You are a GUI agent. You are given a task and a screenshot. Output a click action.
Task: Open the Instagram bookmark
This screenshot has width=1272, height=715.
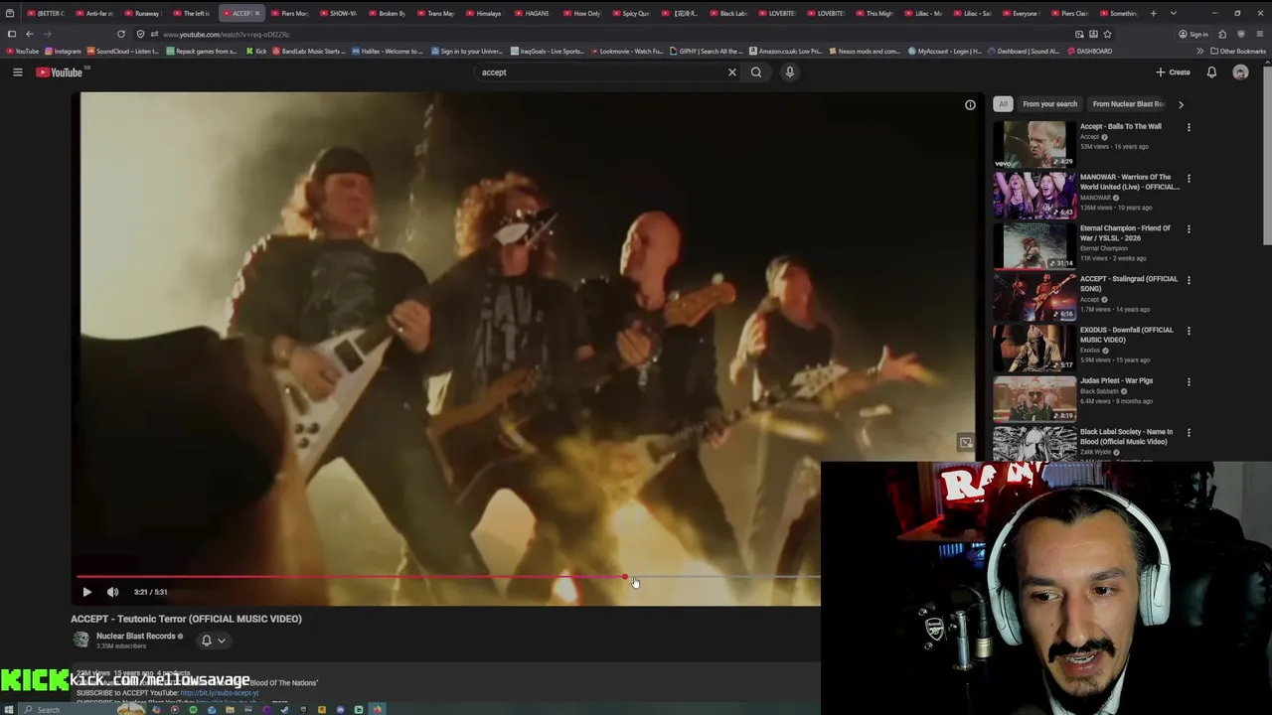click(62, 51)
